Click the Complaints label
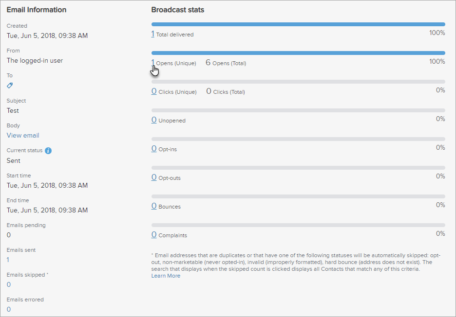The image size is (456, 317). tap(173, 235)
